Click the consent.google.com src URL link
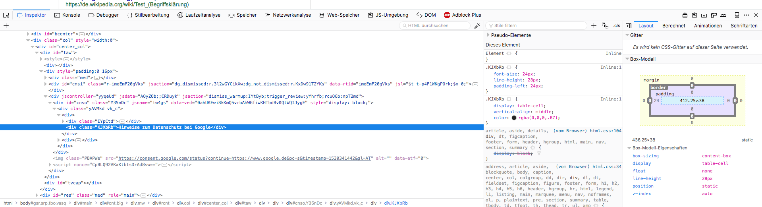The width and height of the screenshot is (762, 207). (x=245, y=158)
